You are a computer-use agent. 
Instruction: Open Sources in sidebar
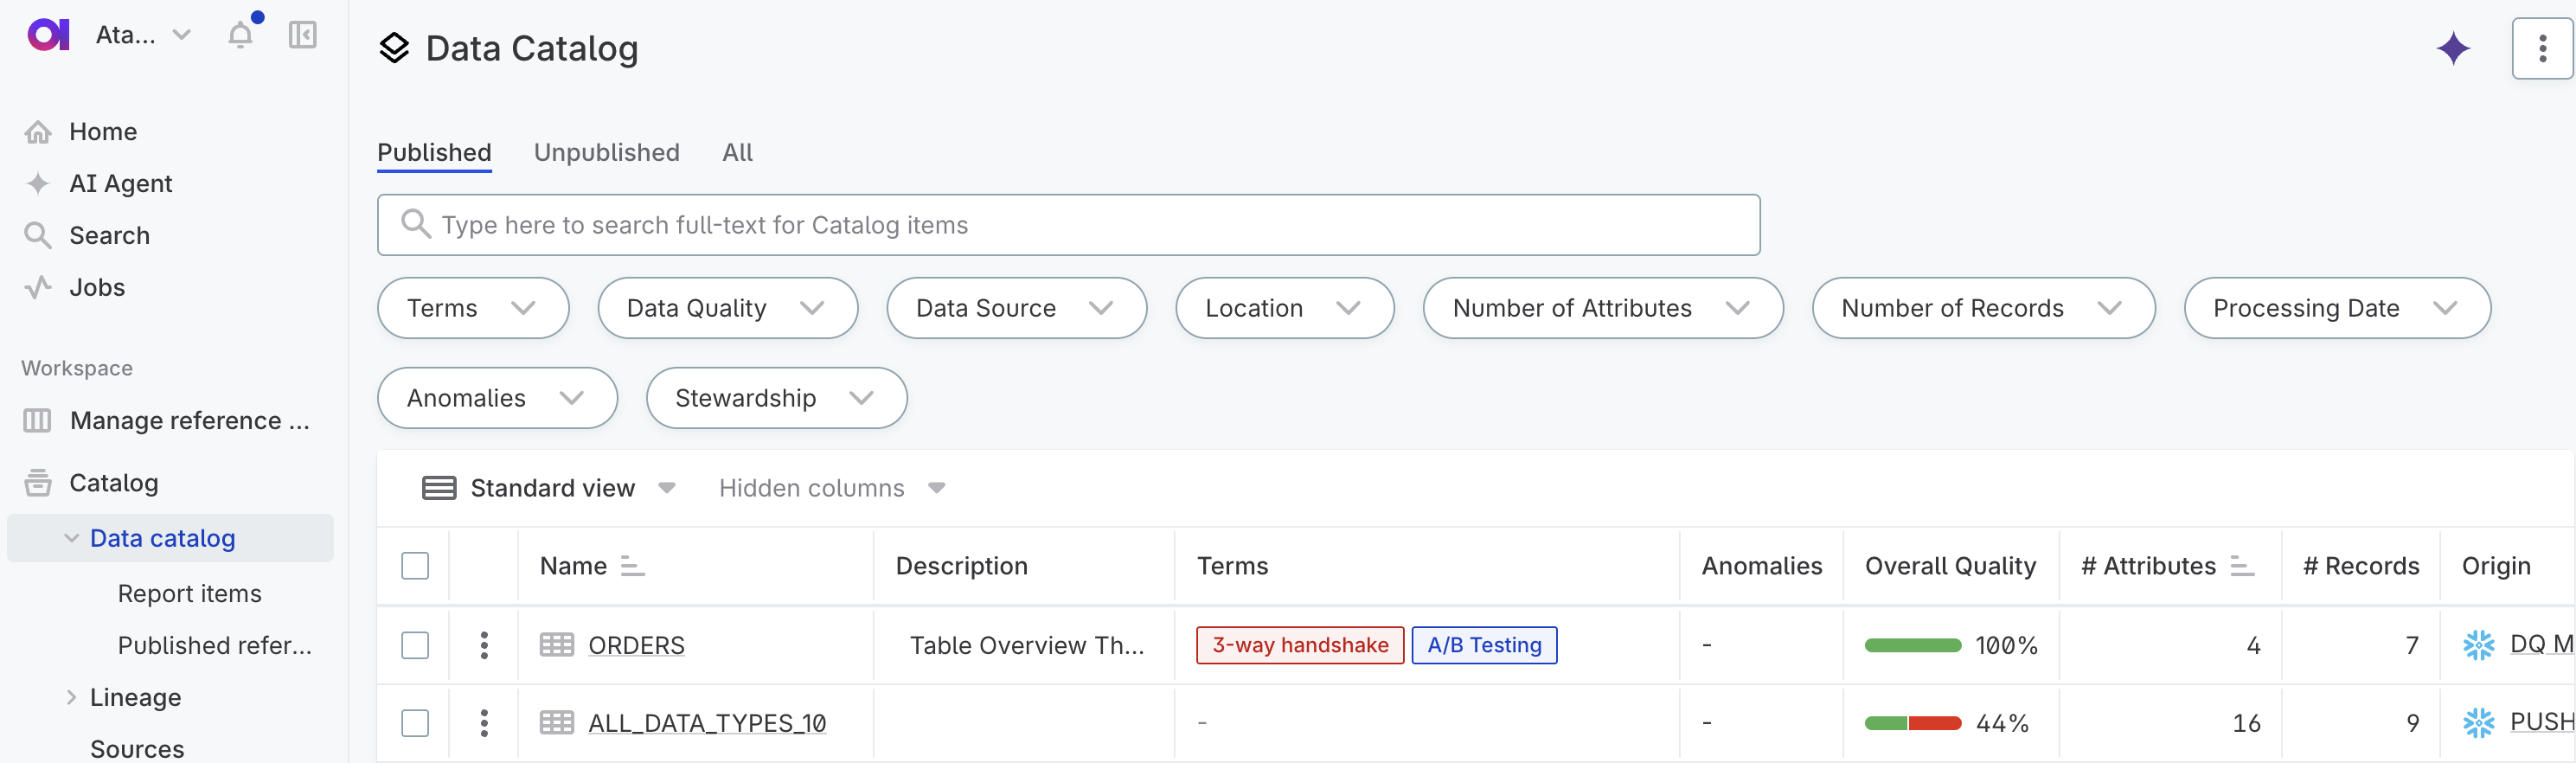(x=137, y=748)
